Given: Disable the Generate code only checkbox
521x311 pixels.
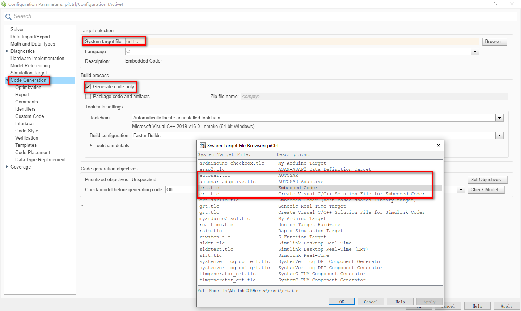Looking at the screenshot, I should click(88, 87).
